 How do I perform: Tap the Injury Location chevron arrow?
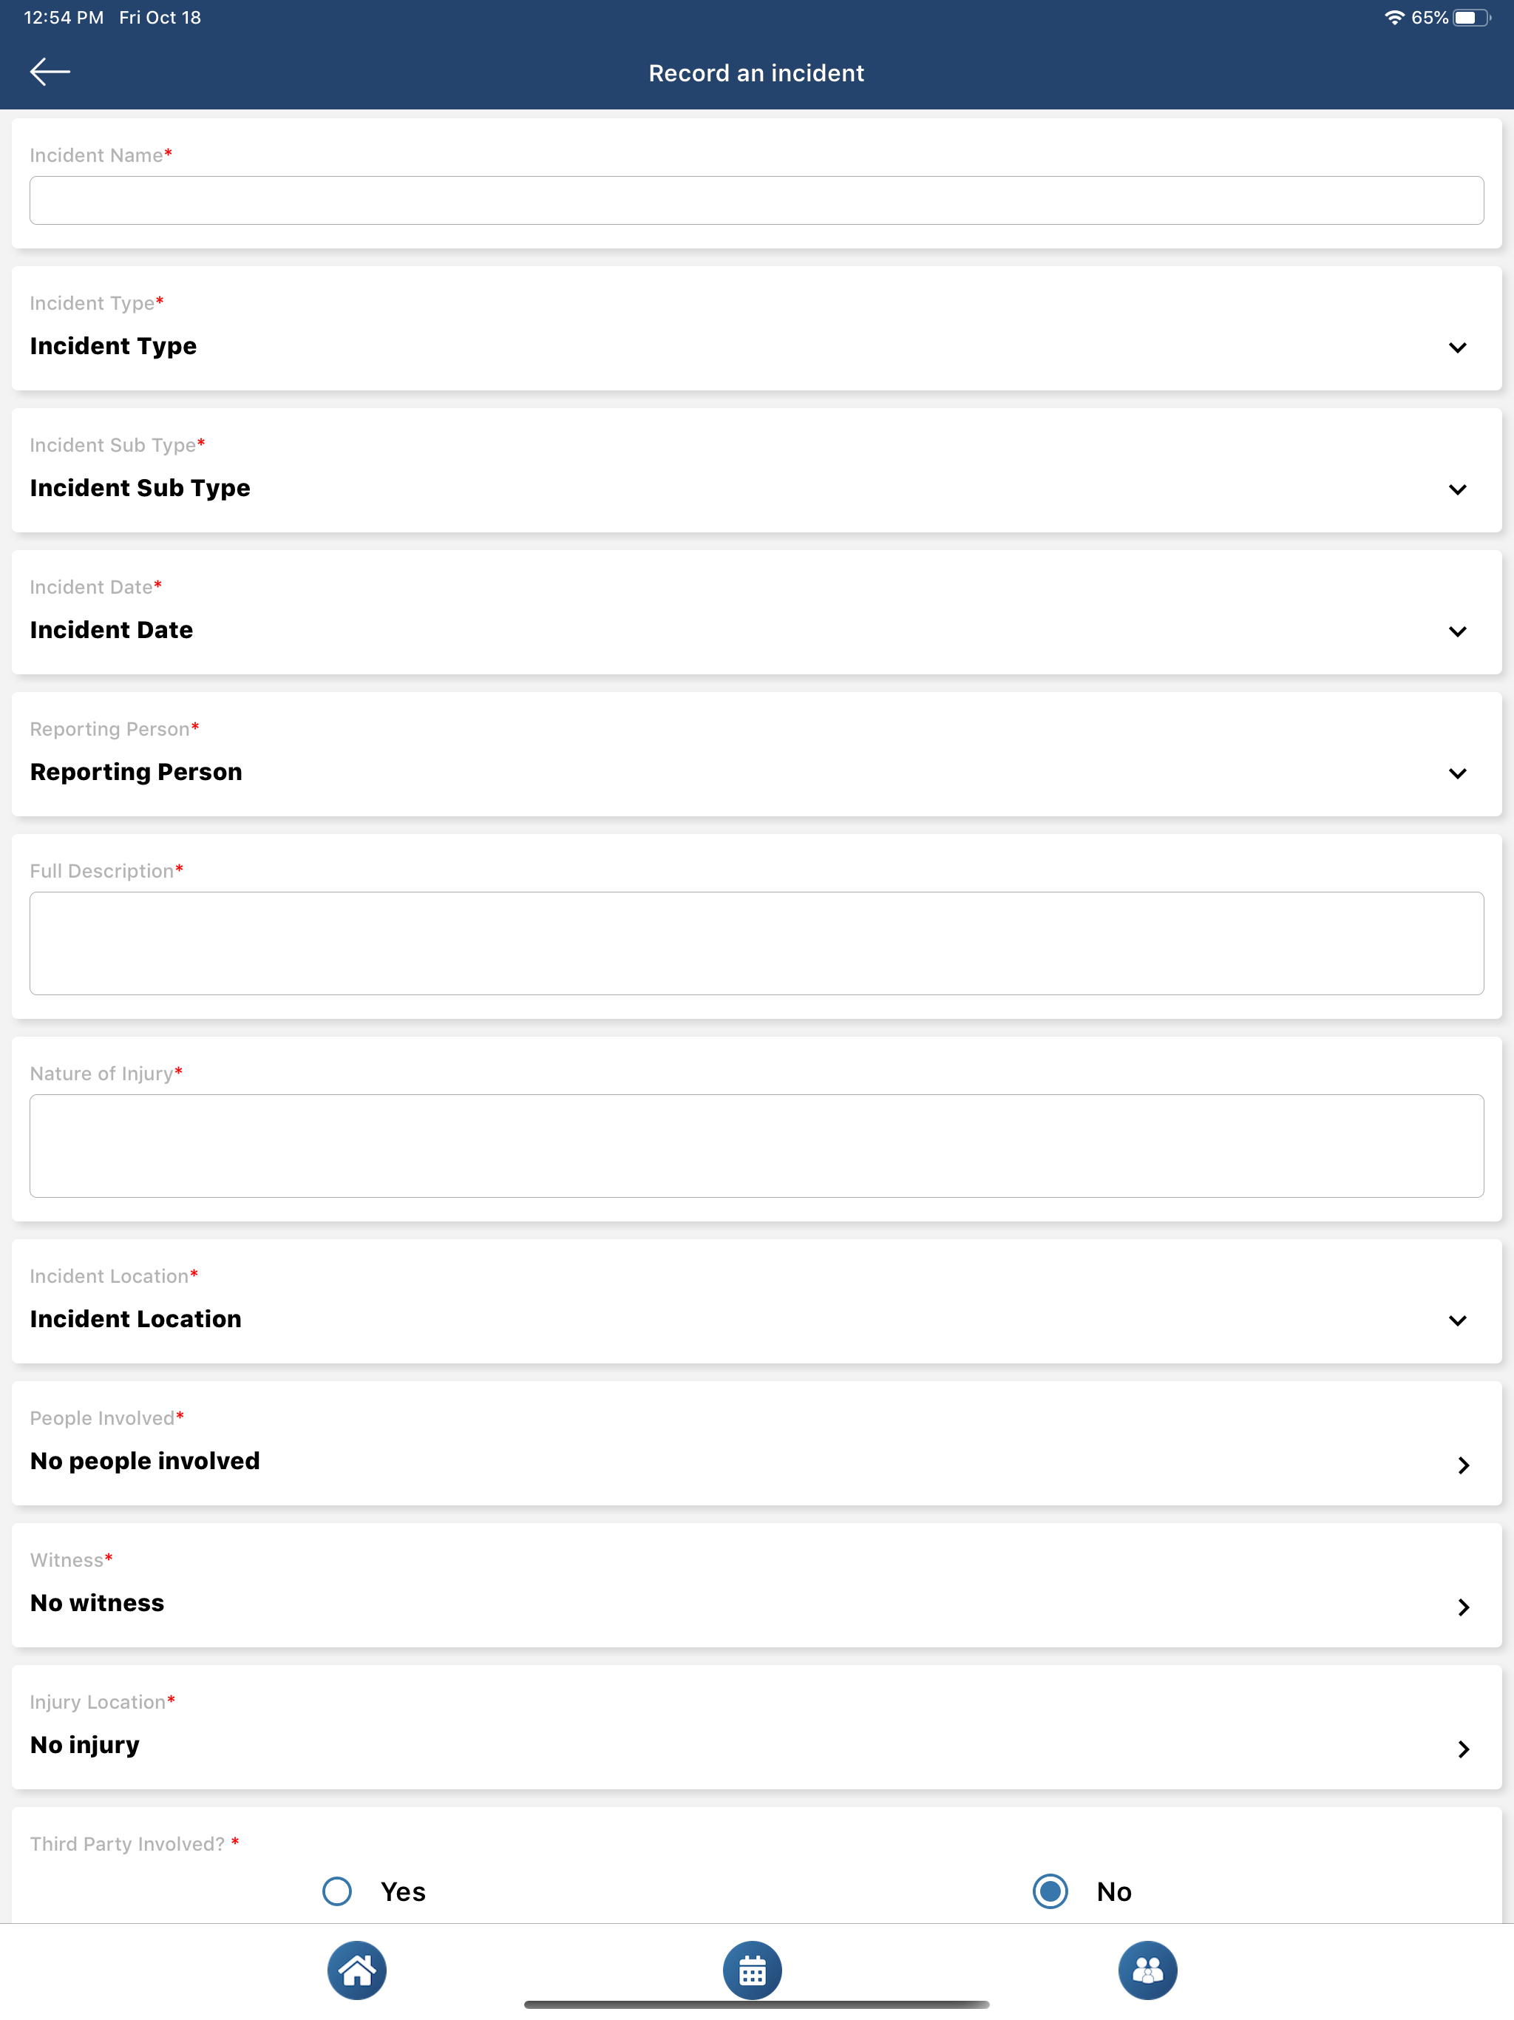pos(1464,1749)
